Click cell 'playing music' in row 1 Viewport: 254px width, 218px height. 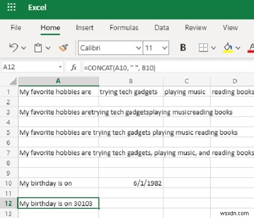point(187,92)
